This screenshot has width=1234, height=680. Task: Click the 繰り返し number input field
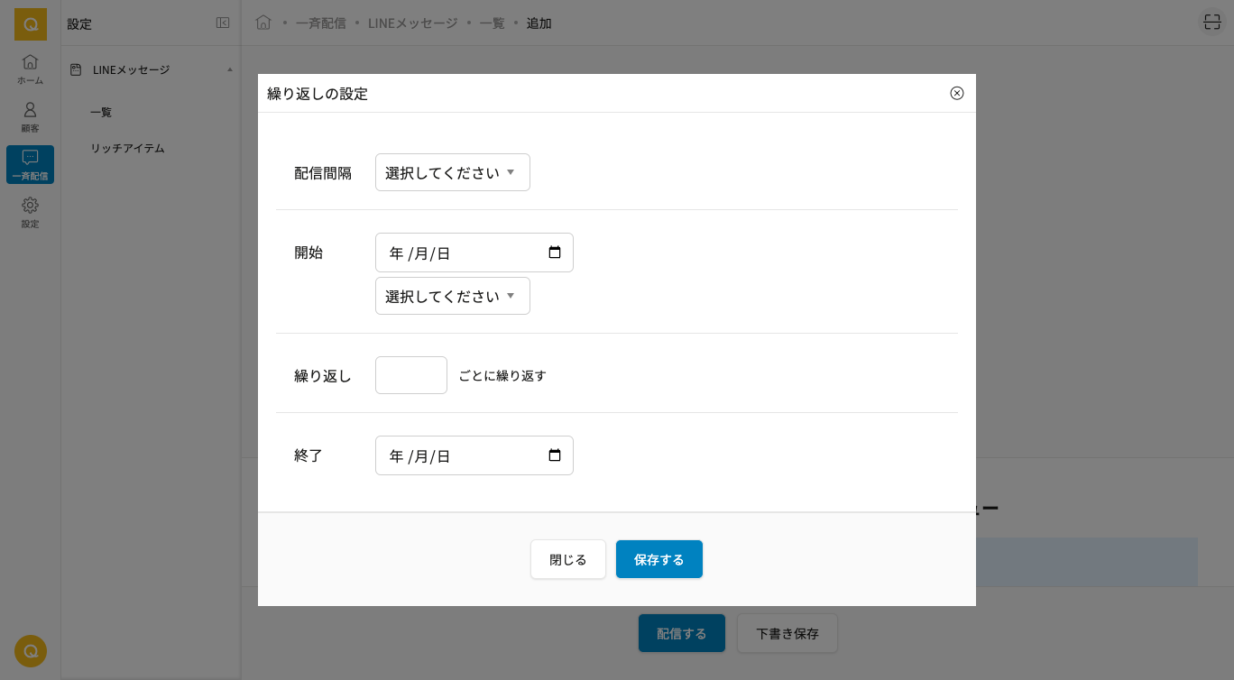[410, 375]
